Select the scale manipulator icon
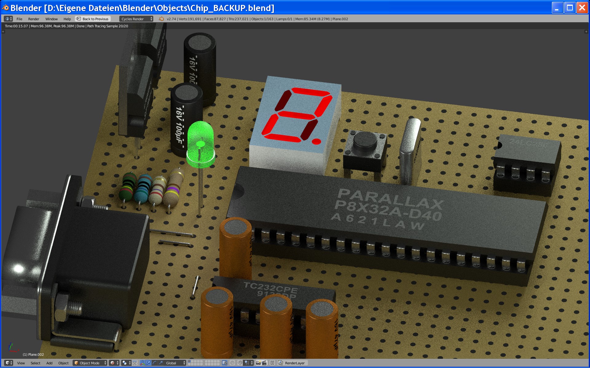The width and height of the screenshot is (590, 368). [x=161, y=363]
